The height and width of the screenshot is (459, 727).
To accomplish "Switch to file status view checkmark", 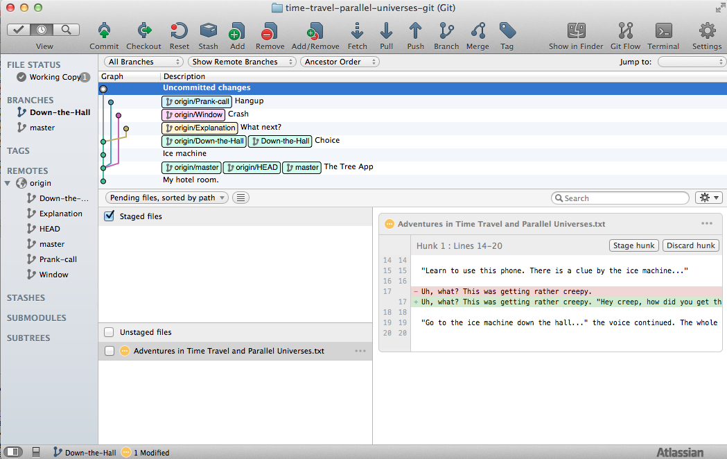I will click(19, 30).
